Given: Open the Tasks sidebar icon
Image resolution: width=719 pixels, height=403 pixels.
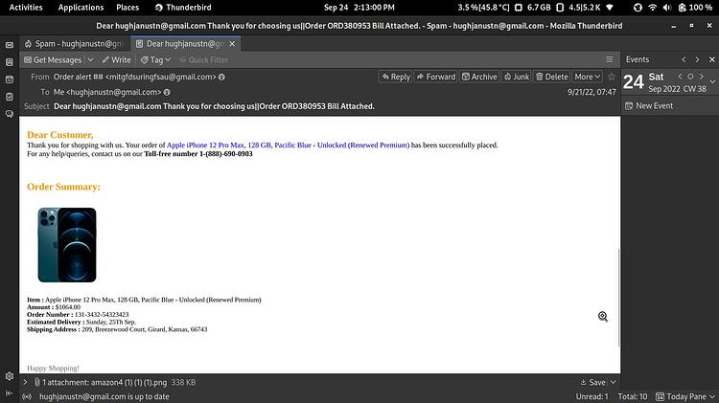Looking at the screenshot, I should 10,97.
